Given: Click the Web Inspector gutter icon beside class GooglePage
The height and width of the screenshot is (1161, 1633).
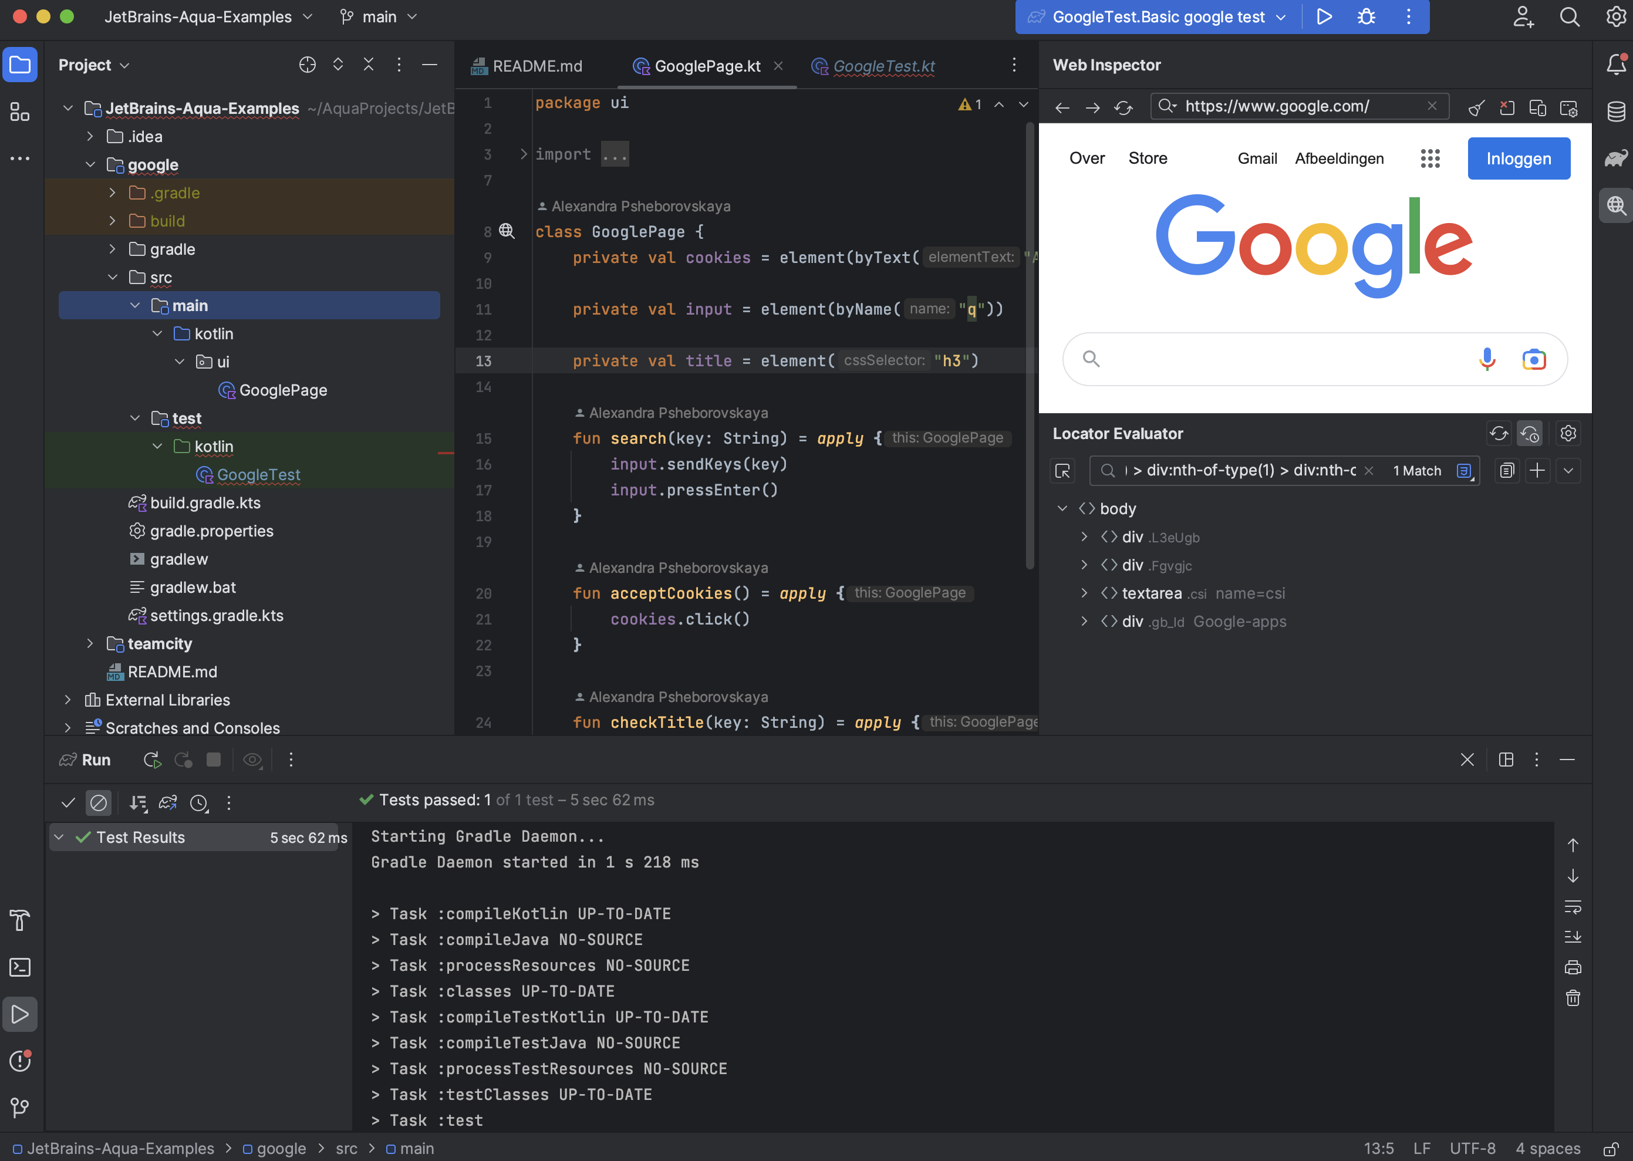Looking at the screenshot, I should click(506, 231).
